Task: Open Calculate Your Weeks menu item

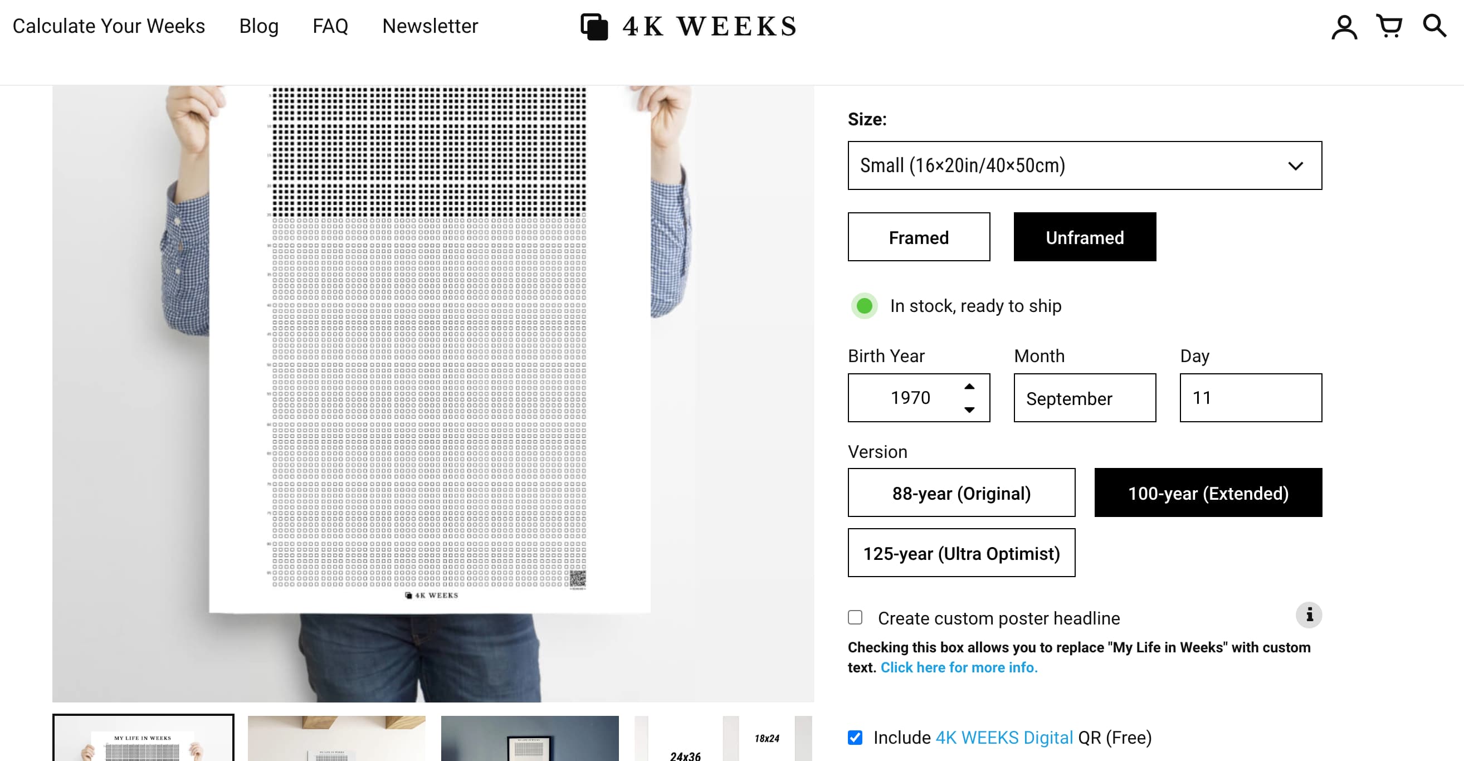Action: (109, 26)
